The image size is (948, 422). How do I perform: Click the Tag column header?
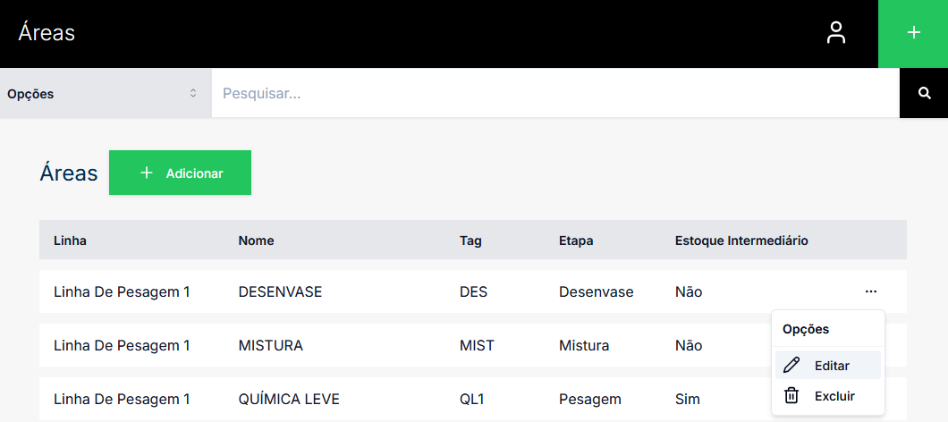click(x=470, y=240)
